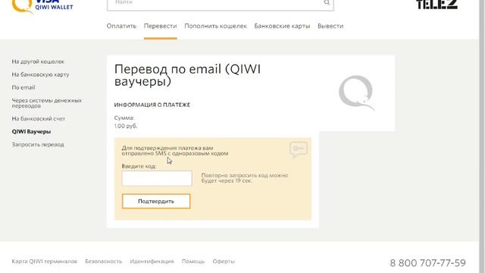Click the Tele2 logo
Viewport: 485px width, 273px height.
pos(436,5)
